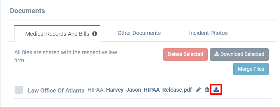The height and width of the screenshot is (107, 280).
Task: Click the download arrow inside Download Selected
Action: [x=217, y=54]
